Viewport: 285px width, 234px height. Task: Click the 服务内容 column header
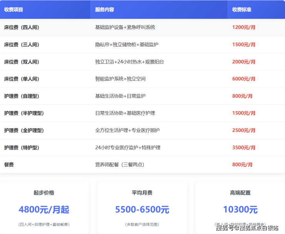coord(104,10)
